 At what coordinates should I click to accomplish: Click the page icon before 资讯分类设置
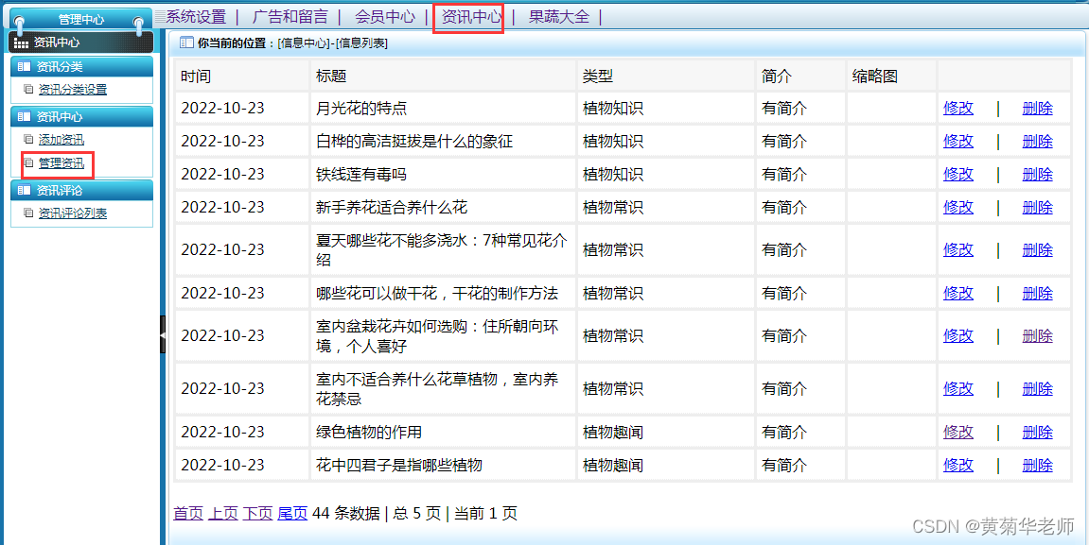point(28,89)
